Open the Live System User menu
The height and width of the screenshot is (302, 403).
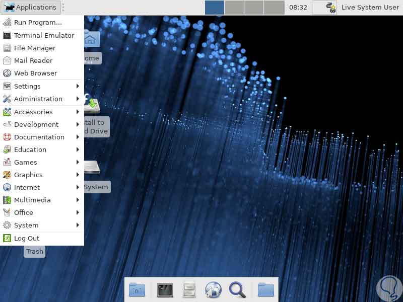[x=370, y=8]
